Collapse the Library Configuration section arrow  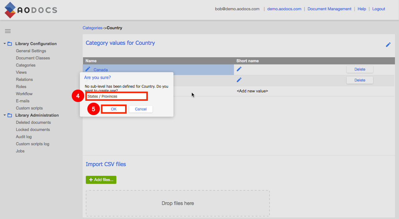[5, 44]
